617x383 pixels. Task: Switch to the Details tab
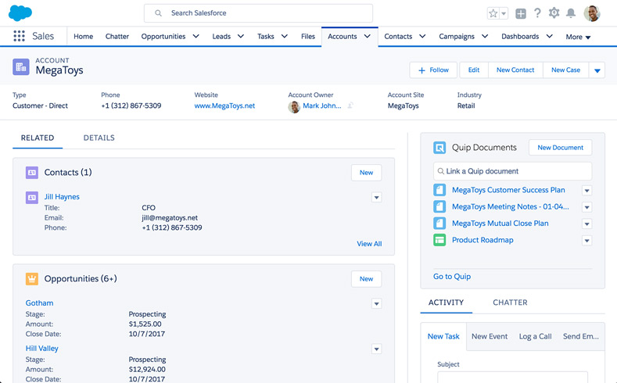pyautogui.click(x=99, y=138)
